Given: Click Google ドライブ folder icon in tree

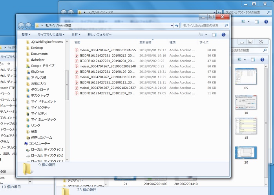Looking at the screenshot, I should coord(28,66).
